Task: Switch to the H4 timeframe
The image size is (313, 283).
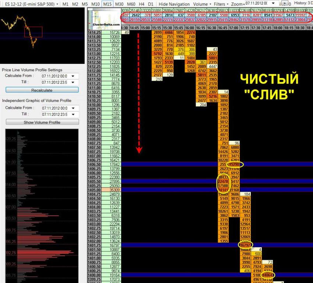Action: [x=142, y=4]
